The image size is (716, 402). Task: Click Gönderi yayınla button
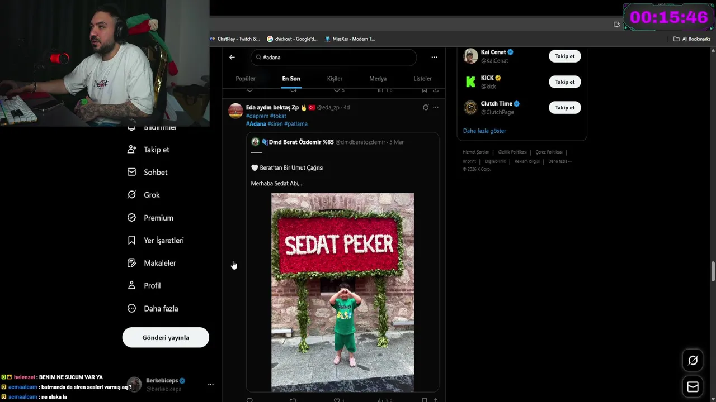166,337
